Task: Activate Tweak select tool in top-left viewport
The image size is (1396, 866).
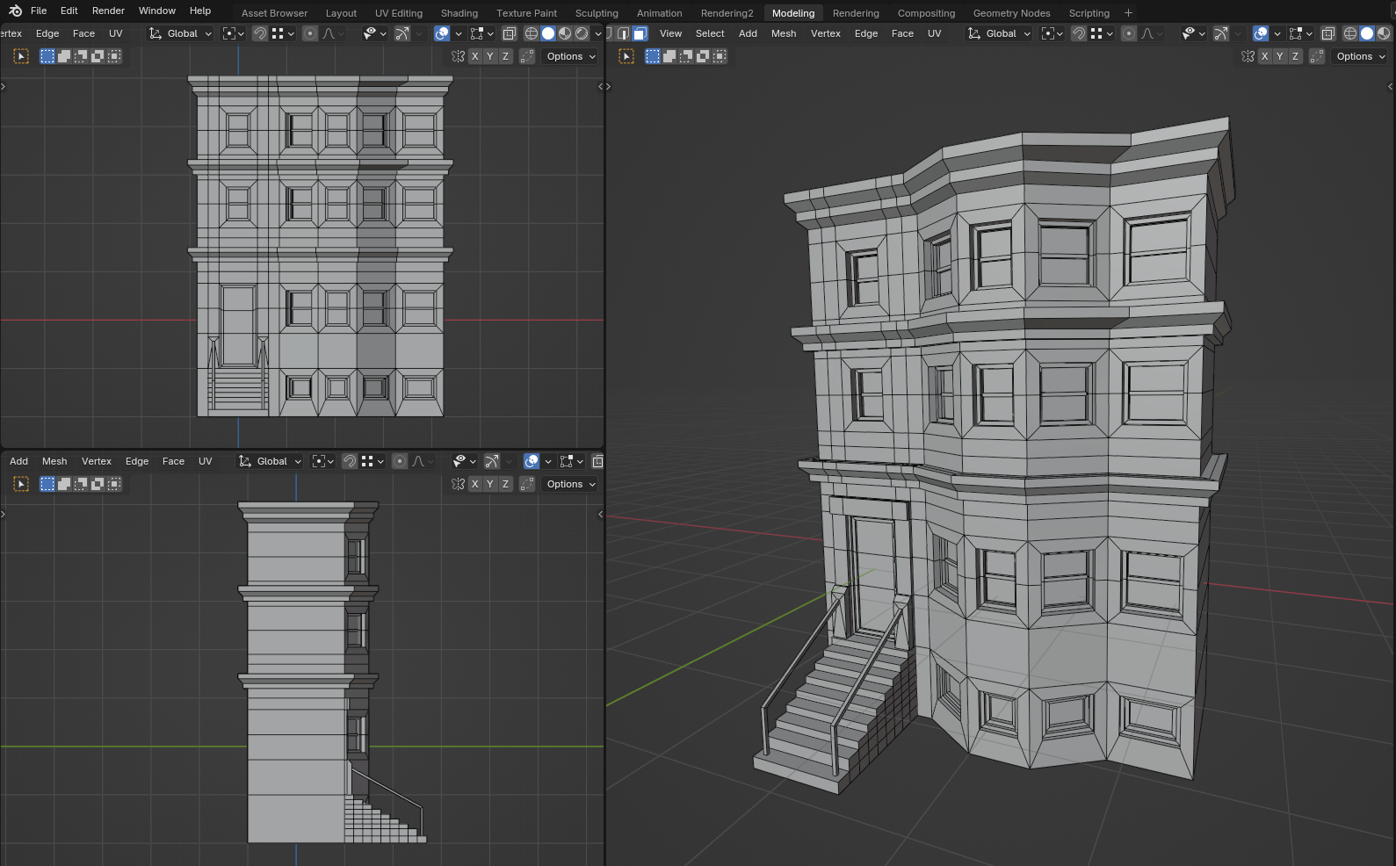Action: 22,56
